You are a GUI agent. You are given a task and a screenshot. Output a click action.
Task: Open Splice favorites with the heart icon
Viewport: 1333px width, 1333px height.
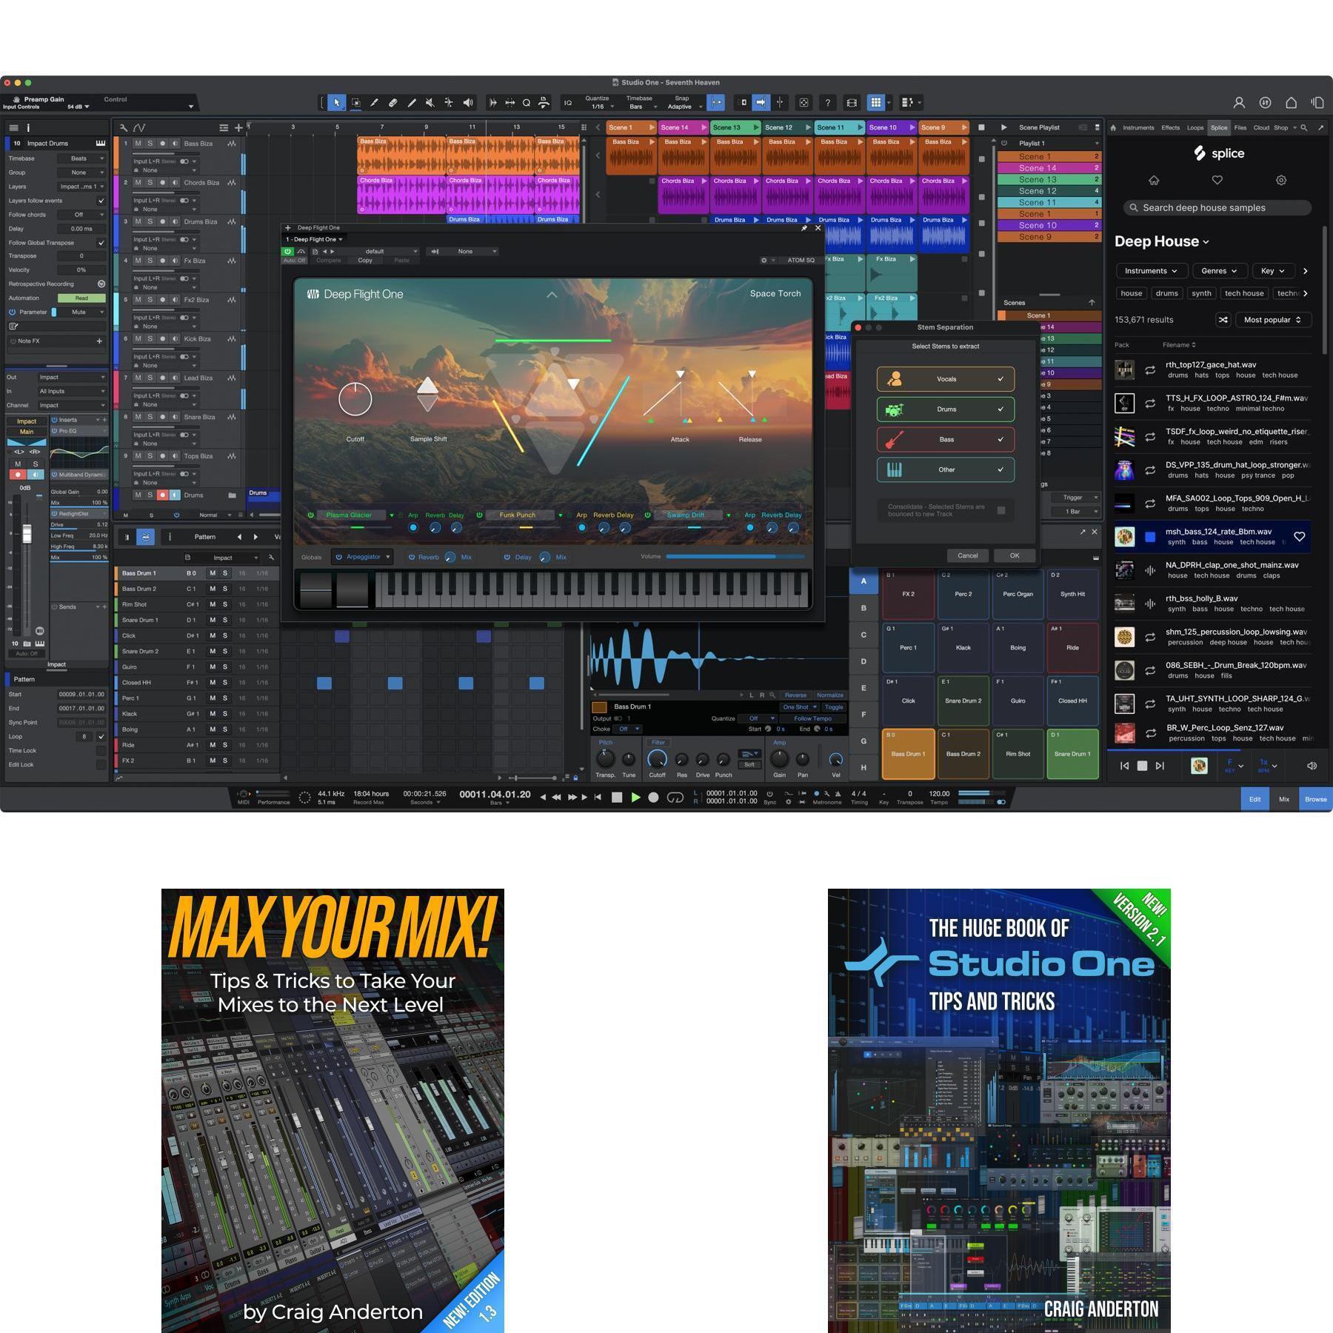click(1217, 180)
